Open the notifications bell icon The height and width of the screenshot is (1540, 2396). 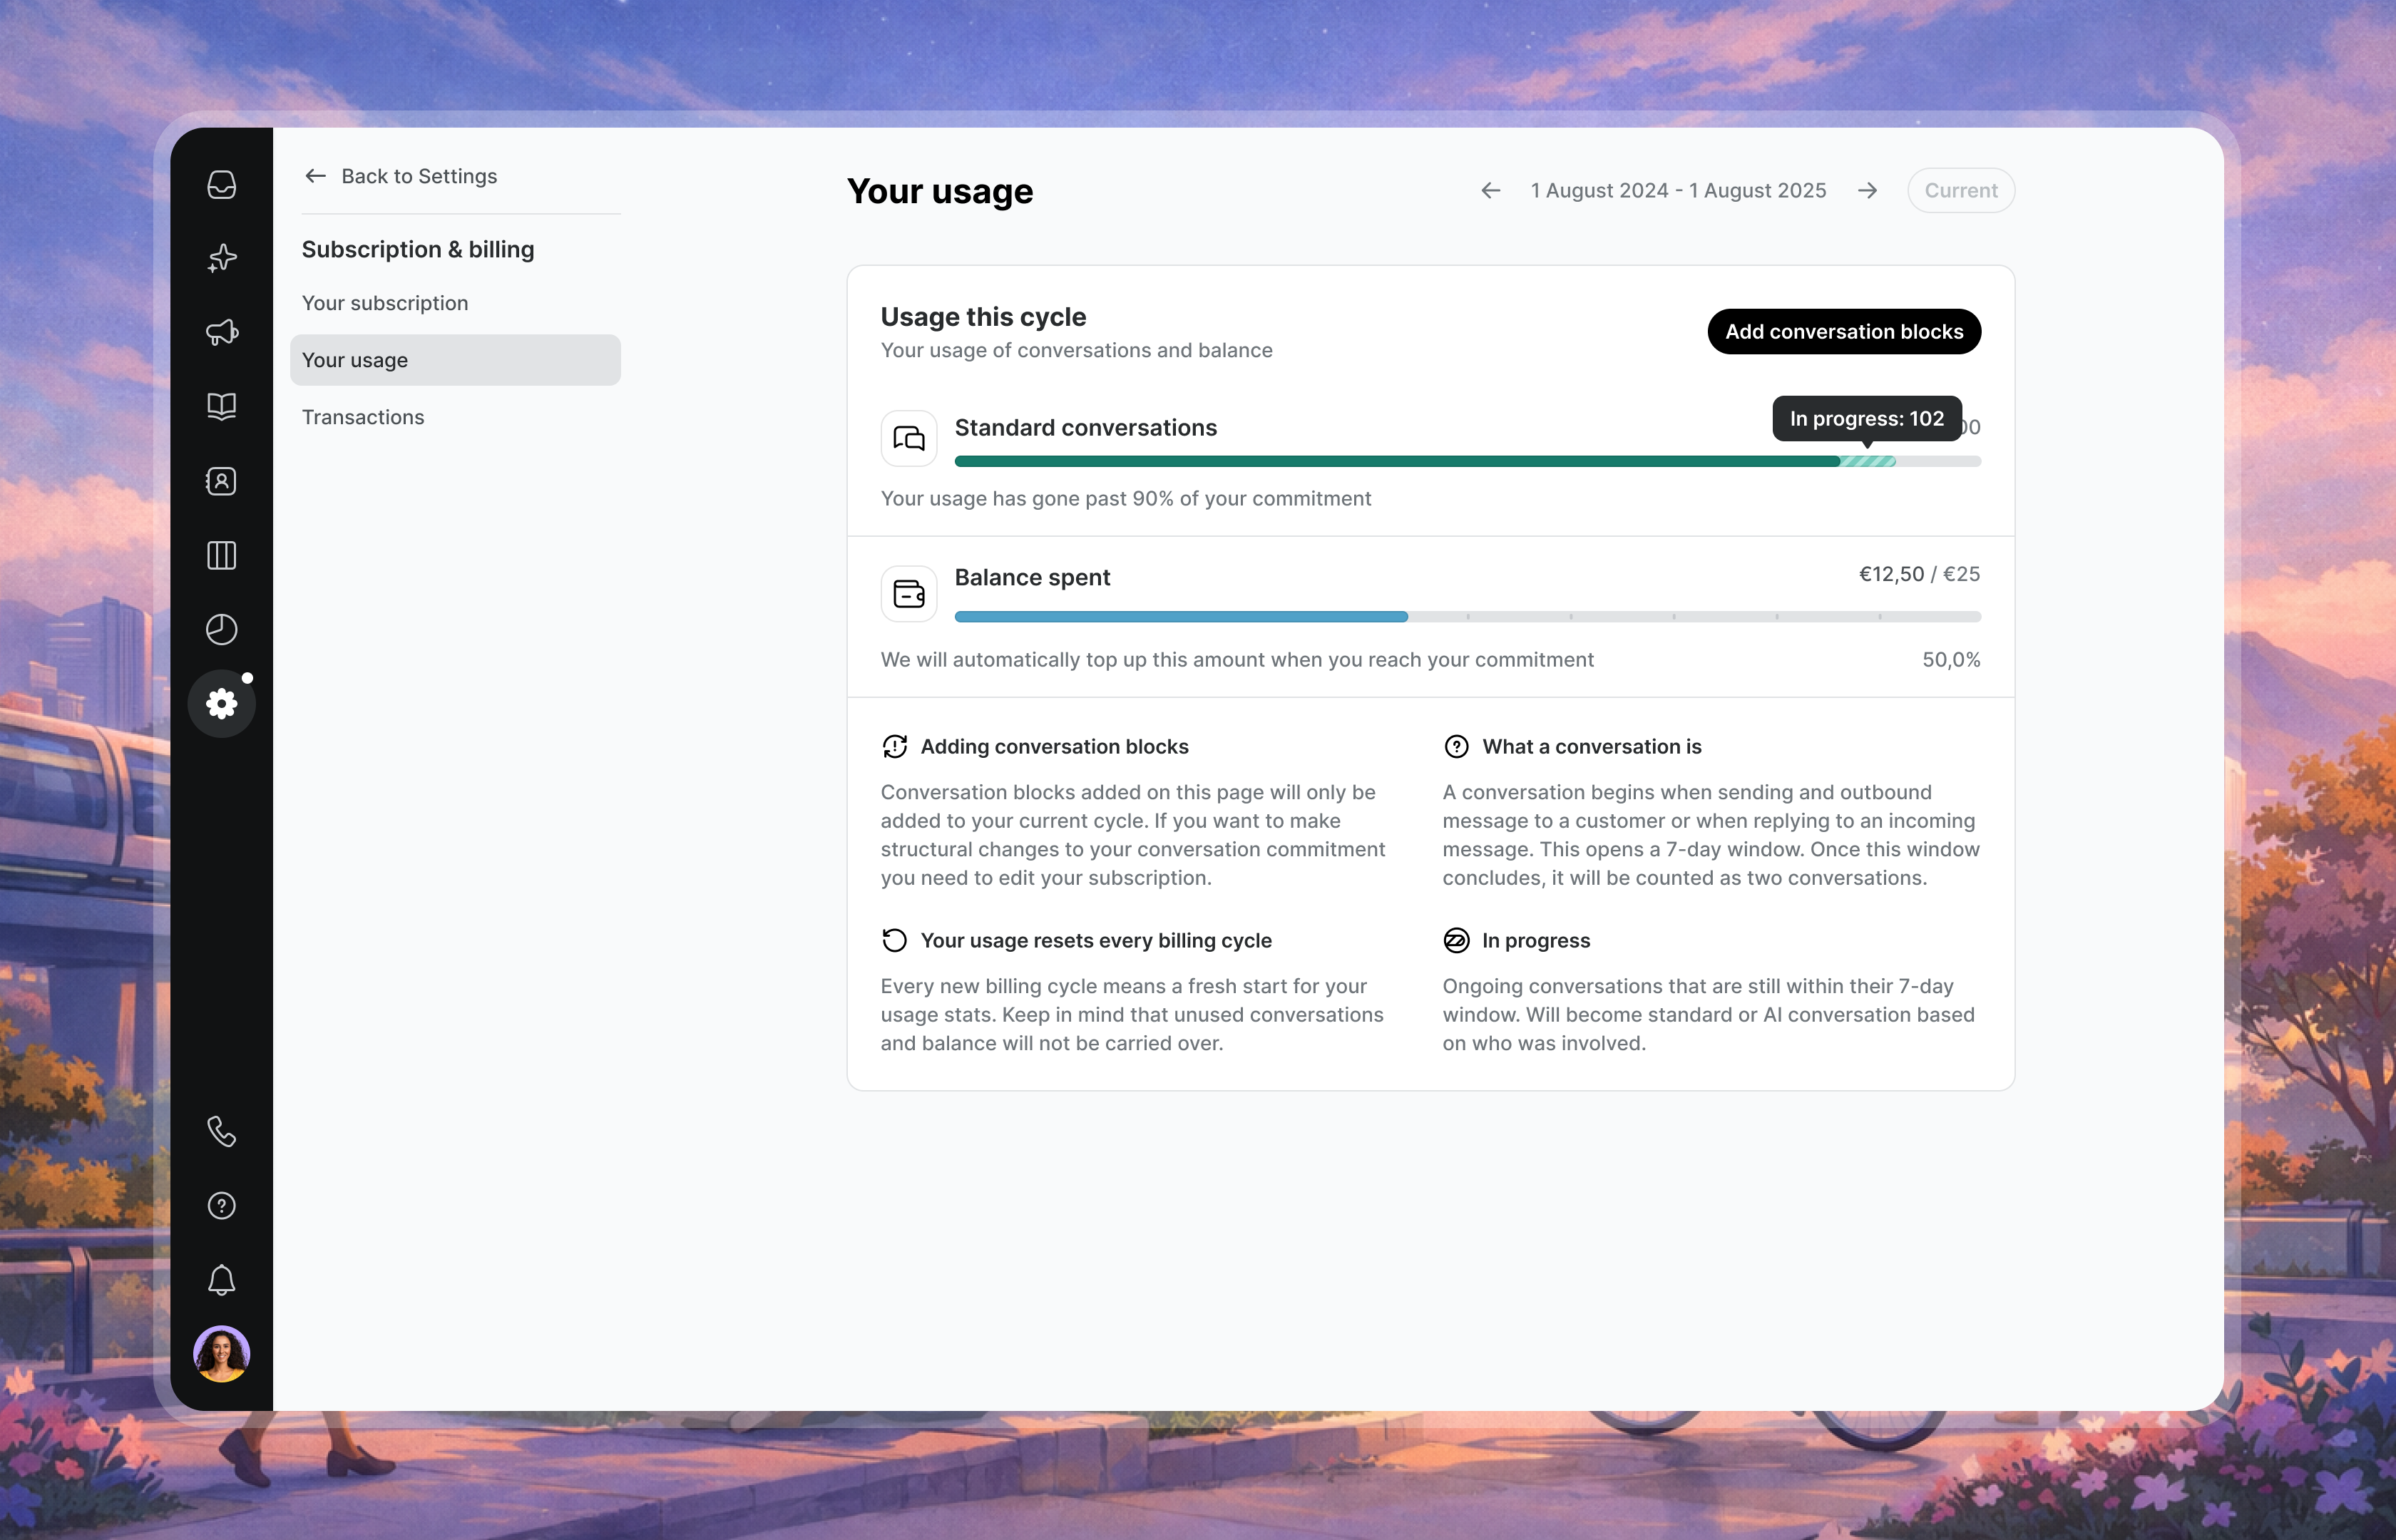click(221, 1280)
